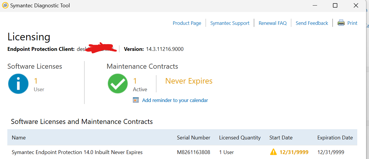369x159 pixels.
Task: Open the Symantec Support link
Action: [x=230, y=23]
